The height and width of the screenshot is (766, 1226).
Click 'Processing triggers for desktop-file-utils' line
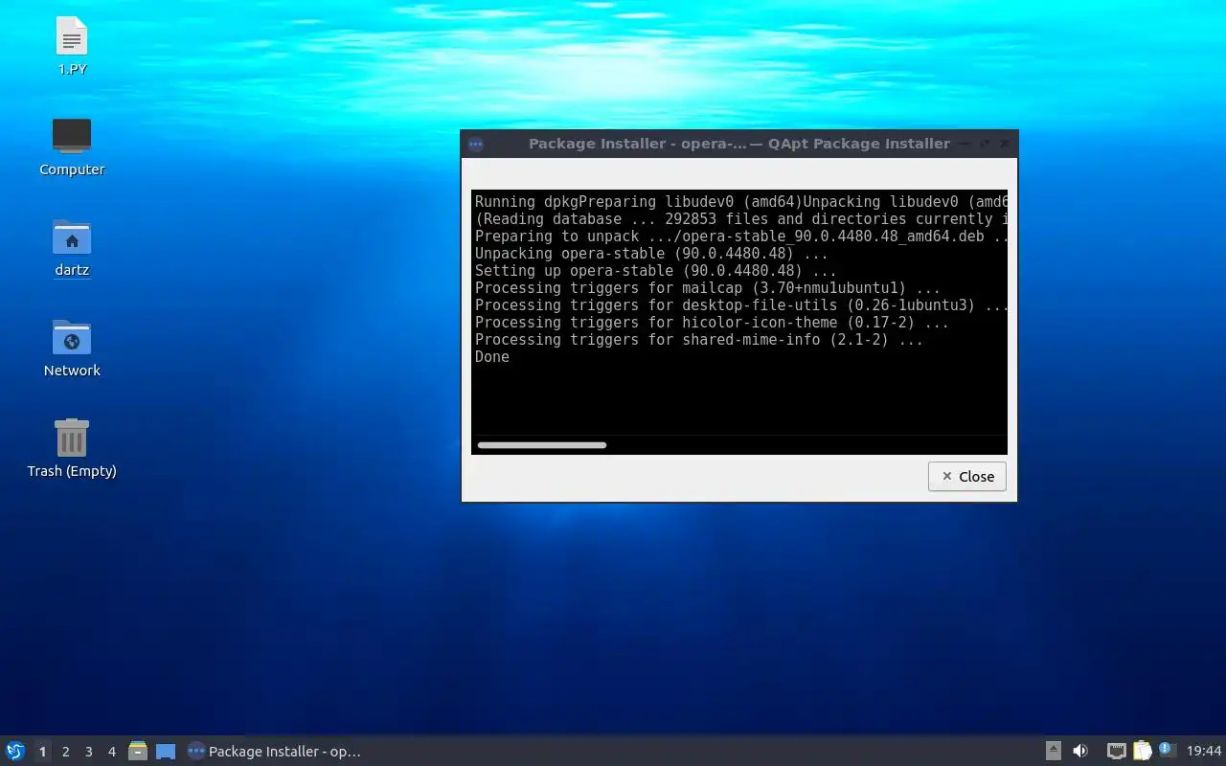pos(740,305)
